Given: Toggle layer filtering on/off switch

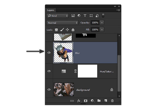Looking at the screenshot, I should point(103,16).
